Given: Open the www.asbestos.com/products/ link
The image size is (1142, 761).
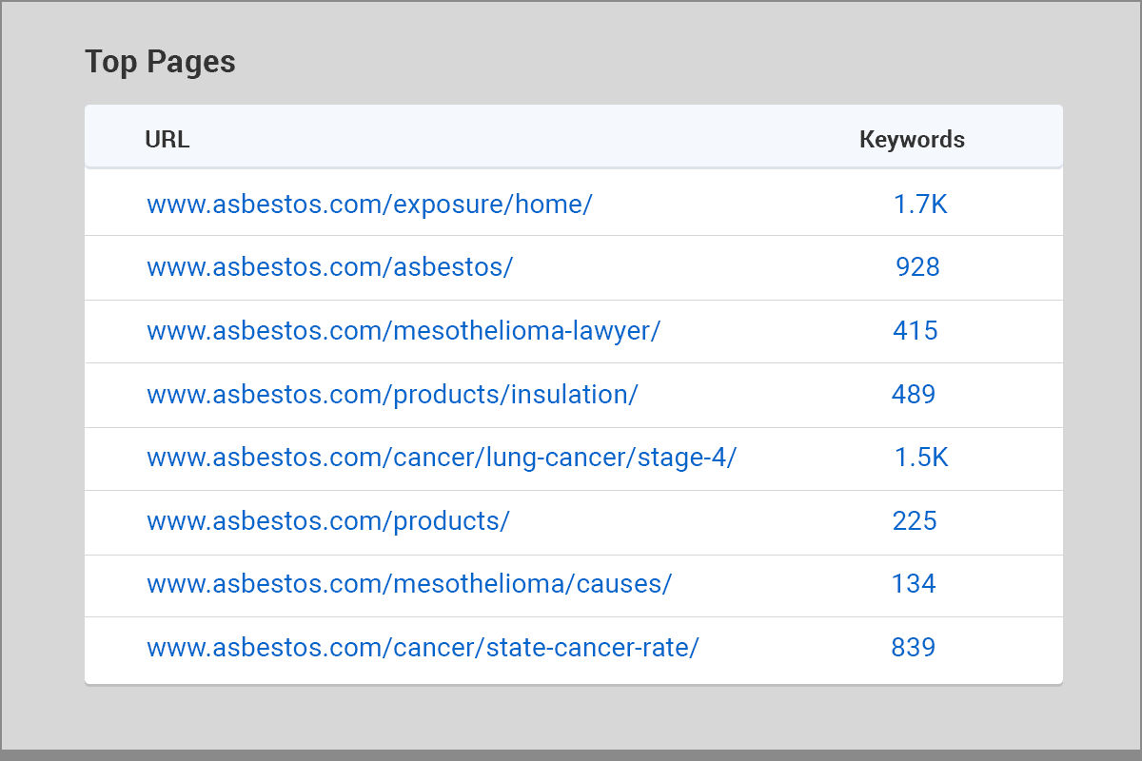Looking at the screenshot, I should point(328,521).
